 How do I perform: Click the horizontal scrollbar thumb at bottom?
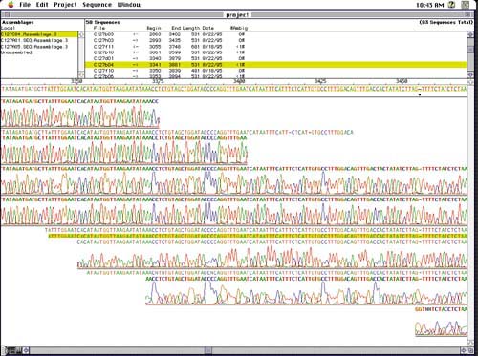[208, 350]
